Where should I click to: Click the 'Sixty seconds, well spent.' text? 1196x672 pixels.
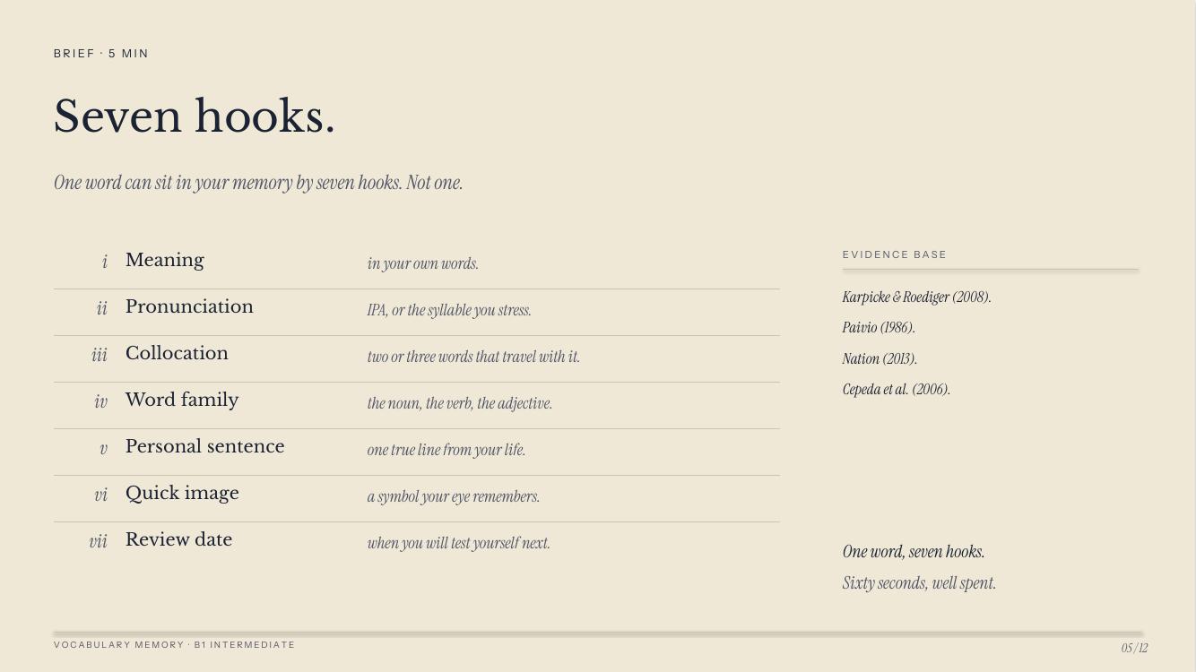(919, 583)
